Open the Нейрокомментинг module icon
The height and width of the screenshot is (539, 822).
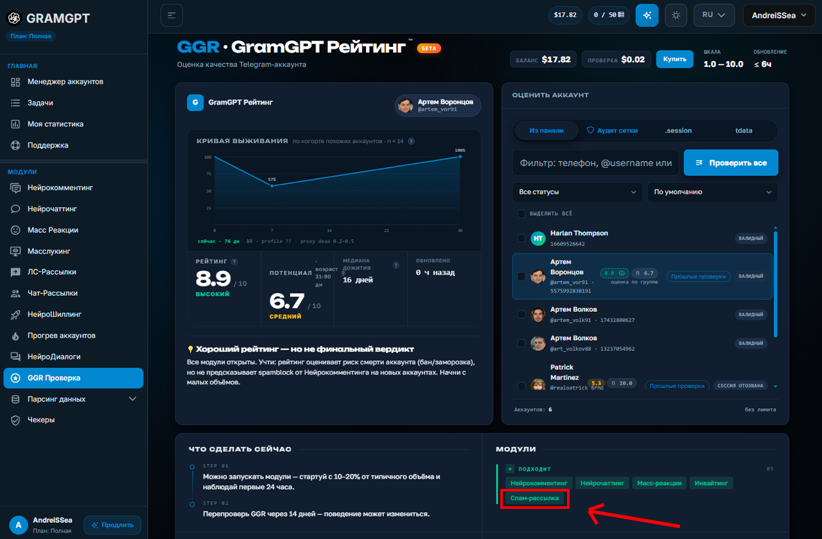point(15,188)
